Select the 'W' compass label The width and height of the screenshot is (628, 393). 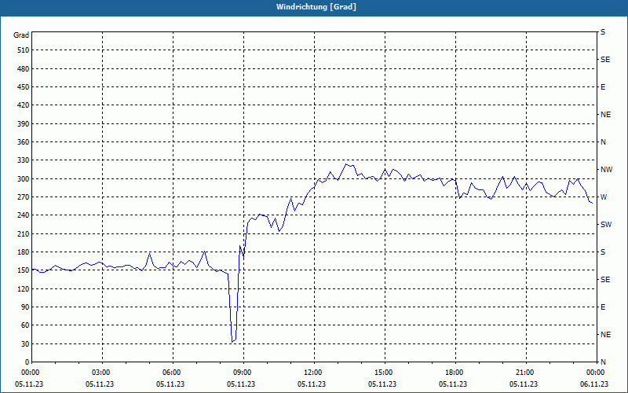pyautogui.click(x=604, y=197)
